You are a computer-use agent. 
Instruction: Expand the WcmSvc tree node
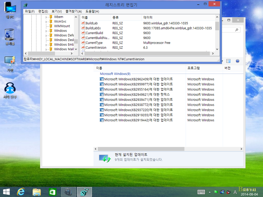pyautogui.click(x=46, y=22)
